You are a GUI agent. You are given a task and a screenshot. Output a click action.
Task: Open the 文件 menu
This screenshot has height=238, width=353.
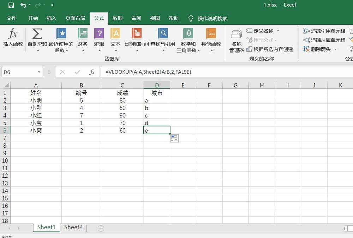tap(11, 18)
